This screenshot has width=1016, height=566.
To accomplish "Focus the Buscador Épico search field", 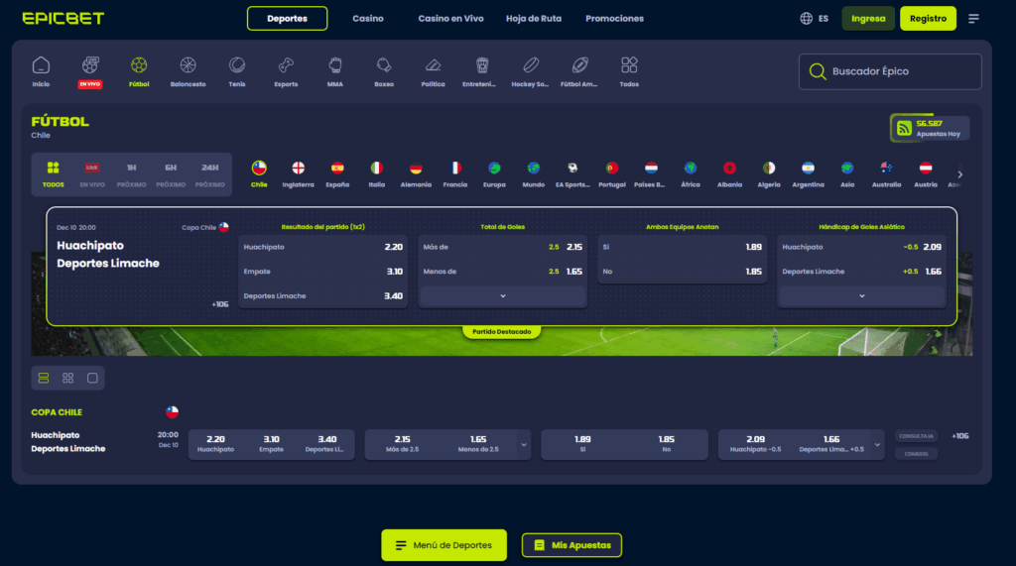I will [890, 71].
